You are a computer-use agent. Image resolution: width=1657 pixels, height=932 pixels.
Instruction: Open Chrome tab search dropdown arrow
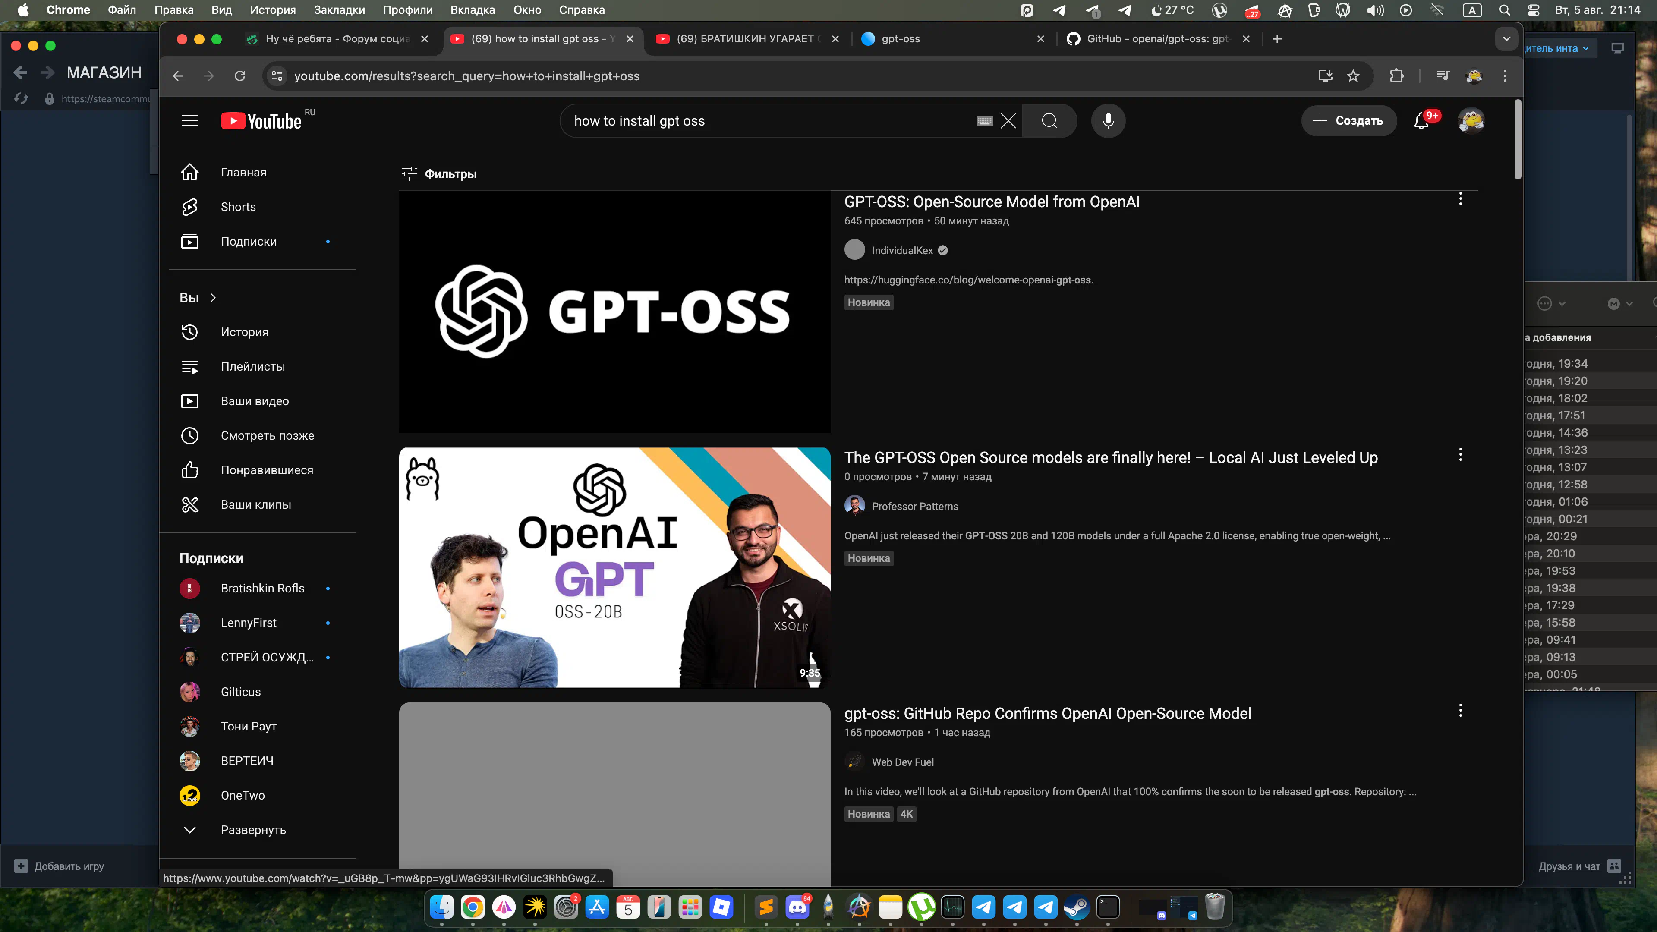1506,38
